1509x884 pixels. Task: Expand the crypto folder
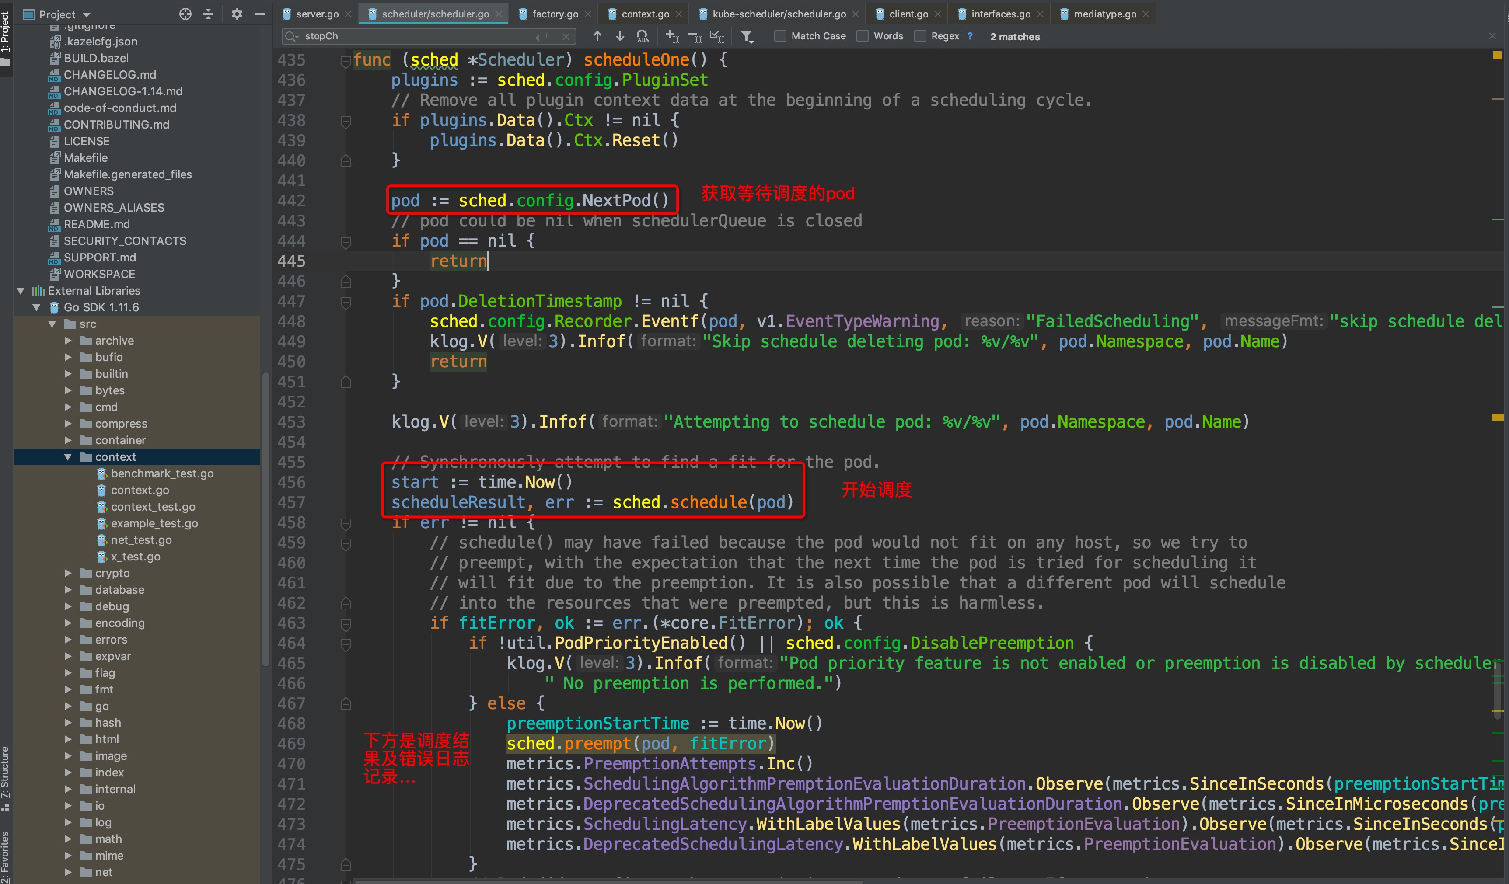click(68, 573)
